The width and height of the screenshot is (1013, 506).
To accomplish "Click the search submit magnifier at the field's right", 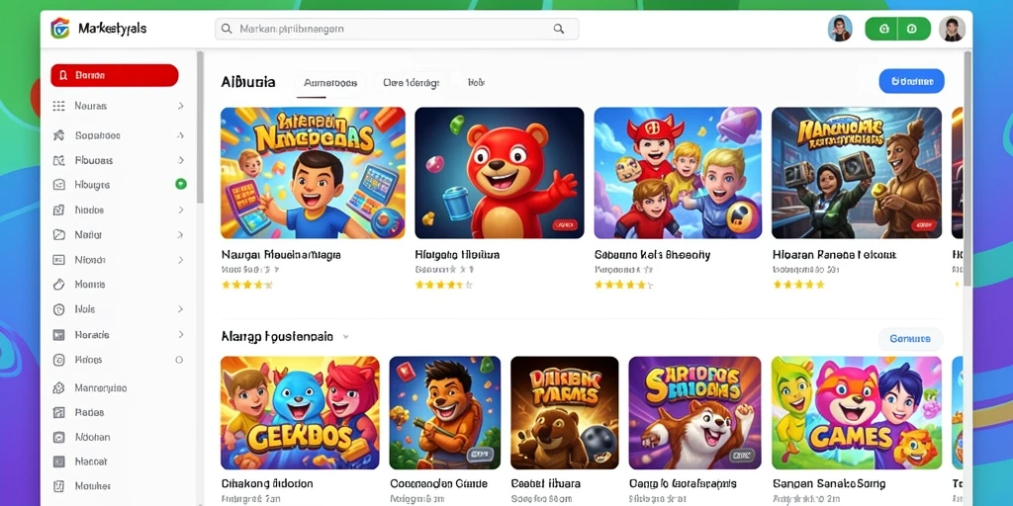I will (x=559, y=29).
